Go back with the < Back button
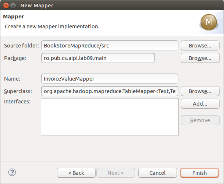Screen dimensions: 224x184 76,173
